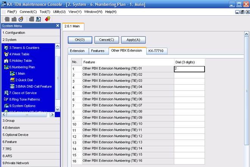The height and width of the screenshot is (167, 250).
Task: Expand the 7.TRS section
Action: [31, 149]
